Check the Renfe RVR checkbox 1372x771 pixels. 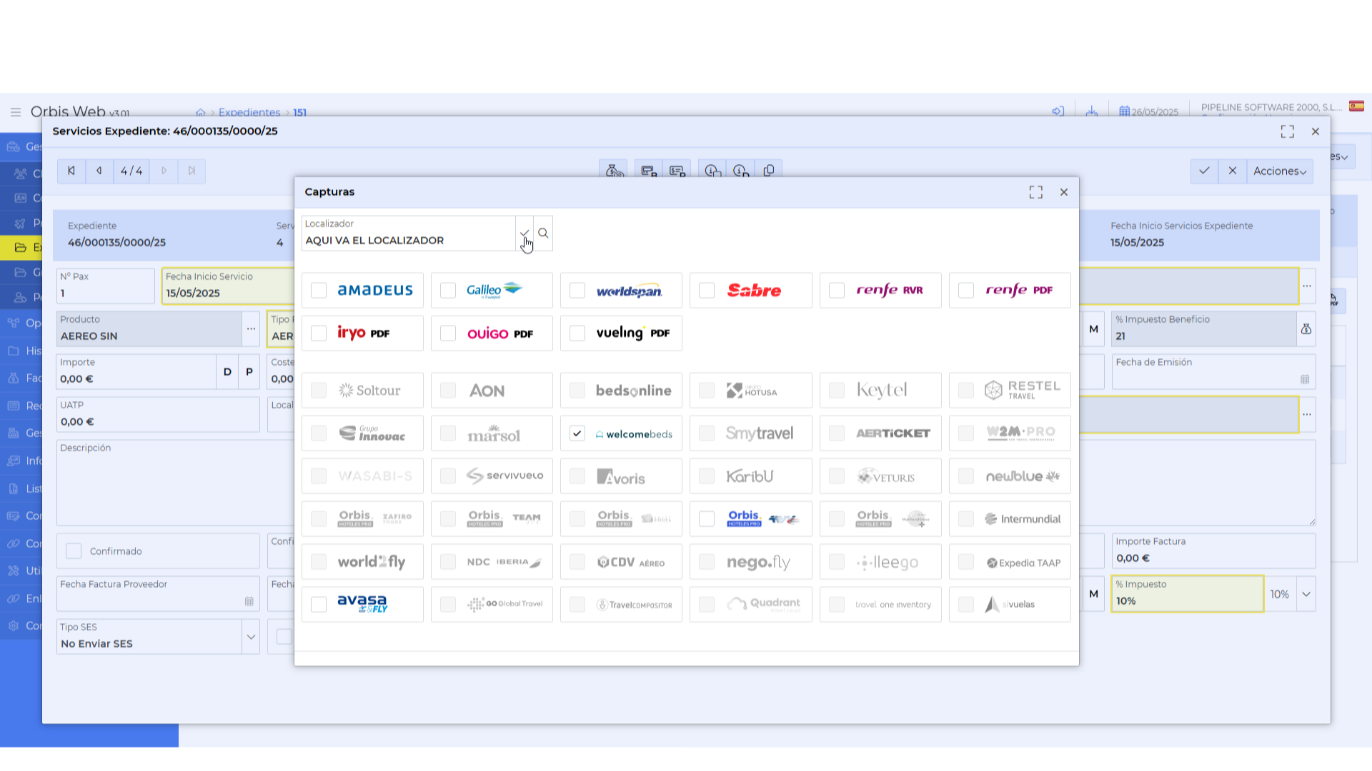pyautogui.click(x=837, y=291)
